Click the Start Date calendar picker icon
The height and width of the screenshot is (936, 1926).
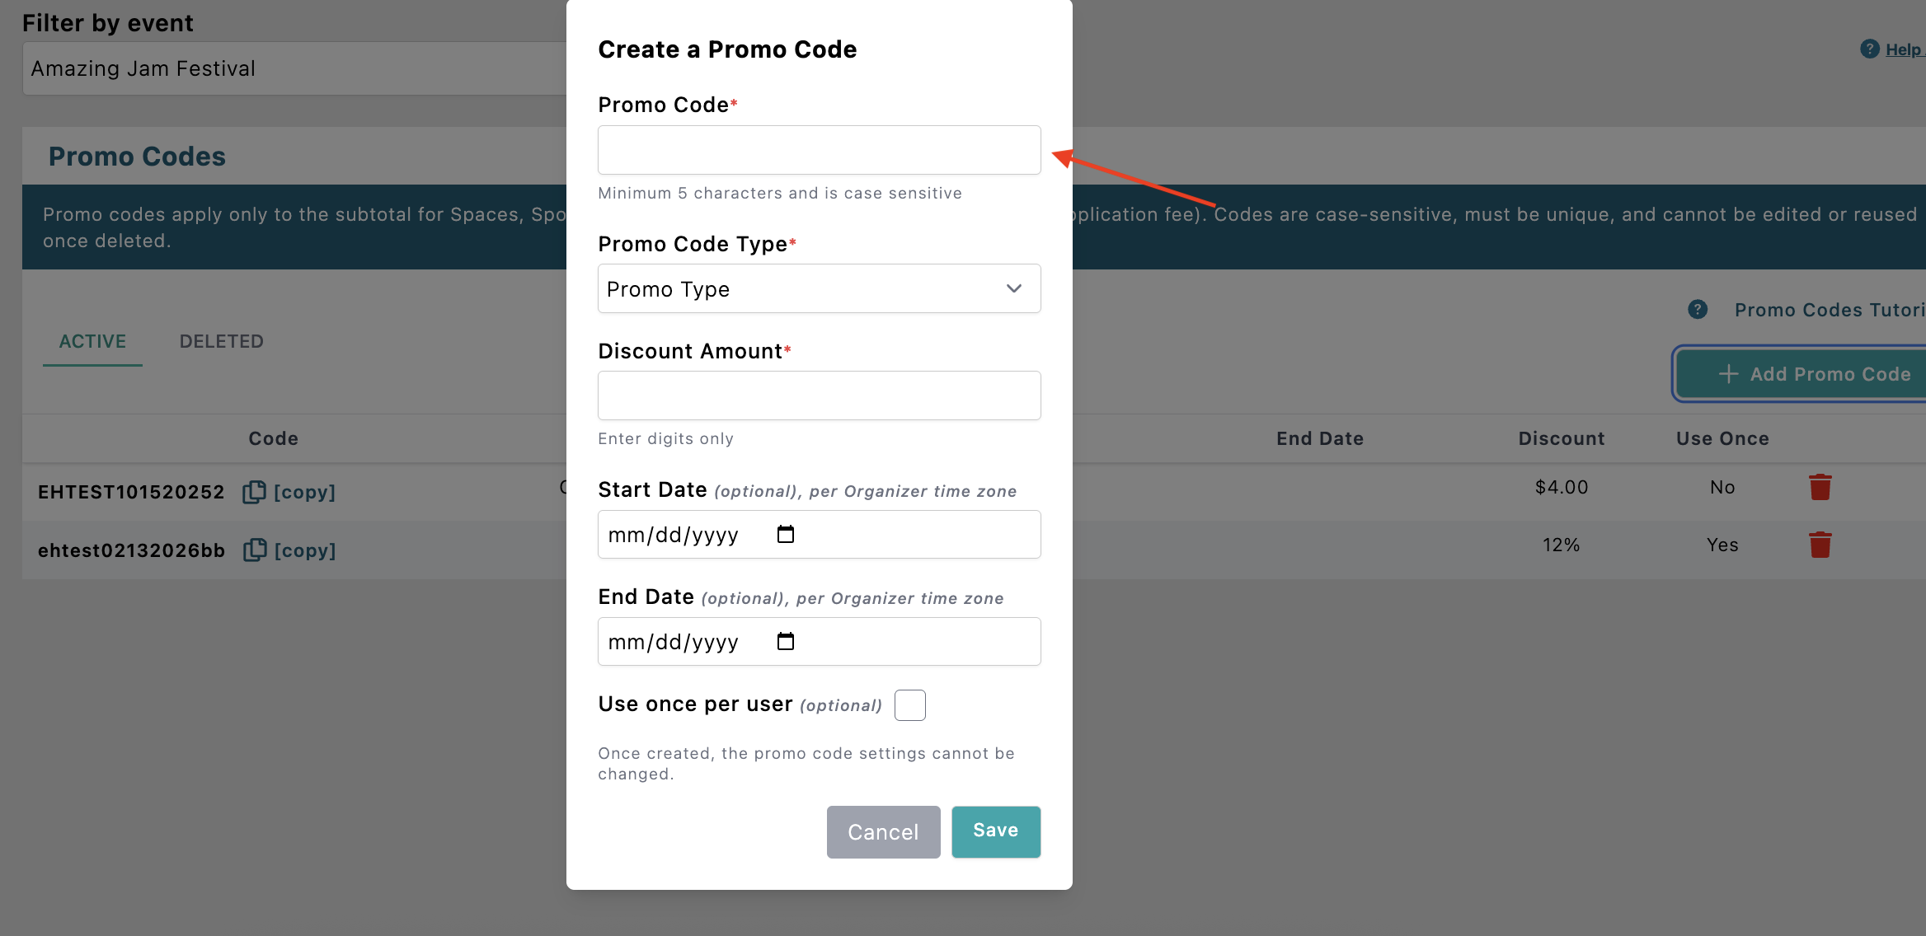[786, 535]
